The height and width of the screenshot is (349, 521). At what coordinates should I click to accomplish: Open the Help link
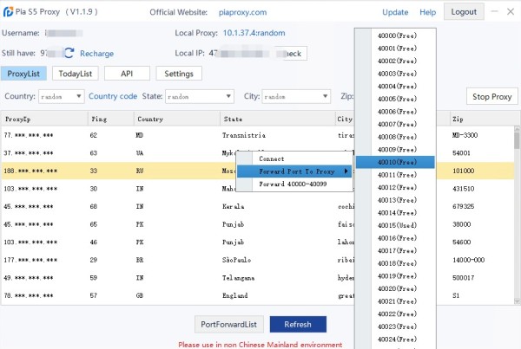point(427,12)
